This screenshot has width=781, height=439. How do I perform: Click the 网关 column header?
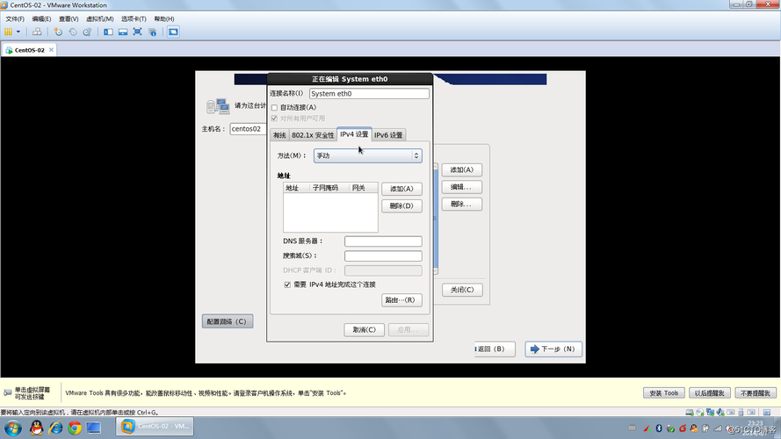coord(363,188)
